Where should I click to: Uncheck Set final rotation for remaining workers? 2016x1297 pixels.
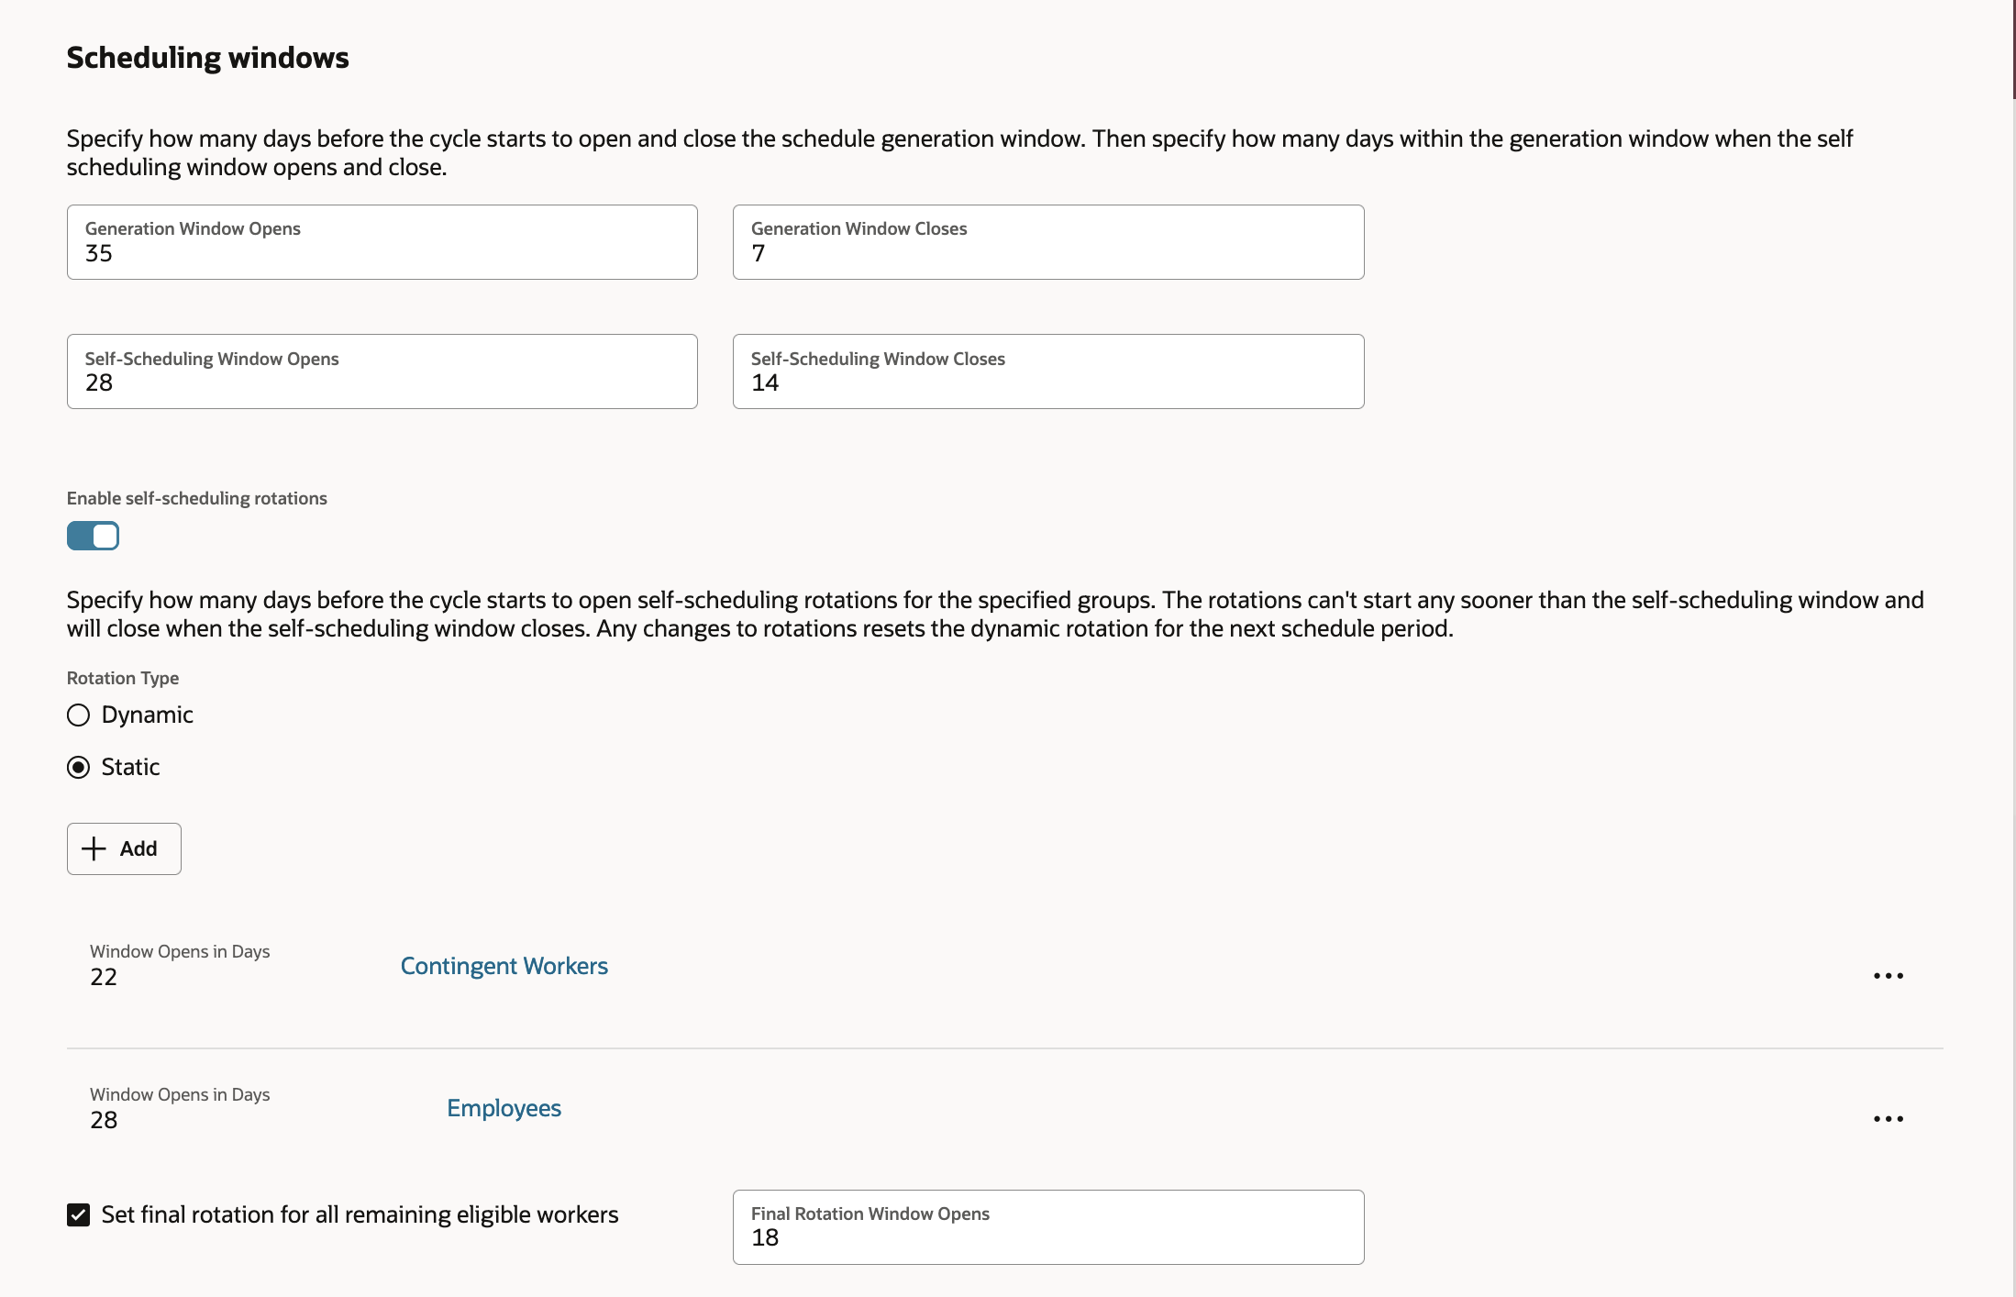pos(79,1215)
